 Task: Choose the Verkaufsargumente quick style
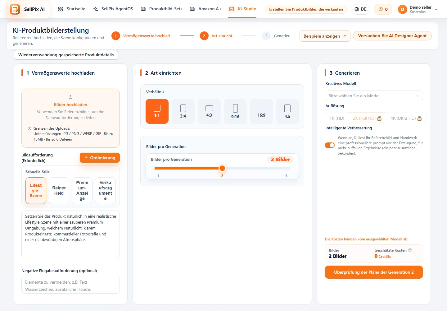pyautogui.click(x=105, y=191)
